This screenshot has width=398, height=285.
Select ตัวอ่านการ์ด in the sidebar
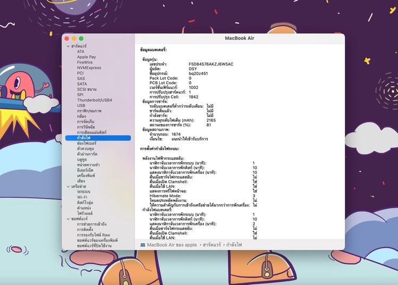click(x=87, y=154)
